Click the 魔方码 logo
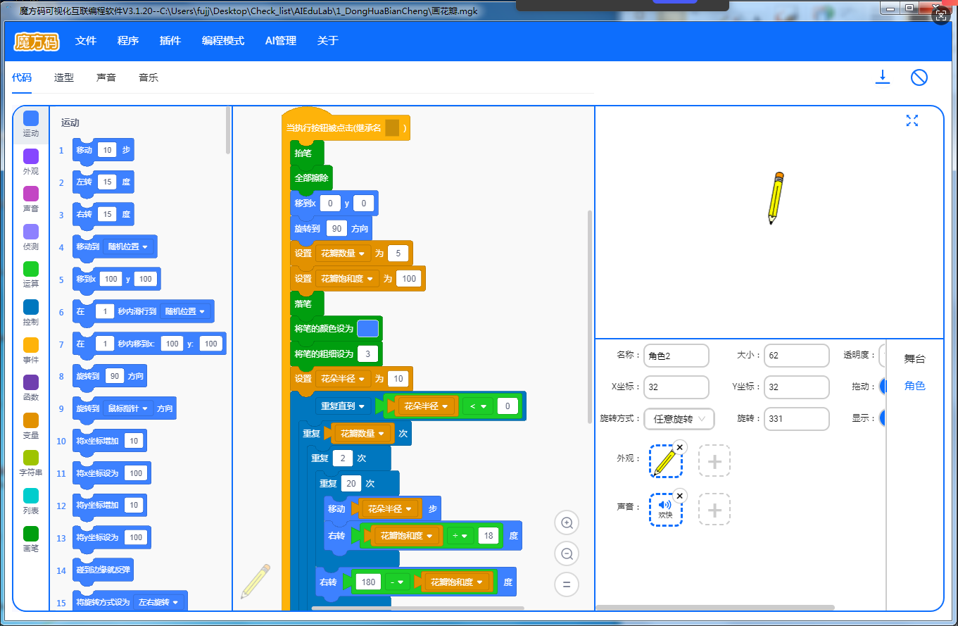 pos(37,41)
